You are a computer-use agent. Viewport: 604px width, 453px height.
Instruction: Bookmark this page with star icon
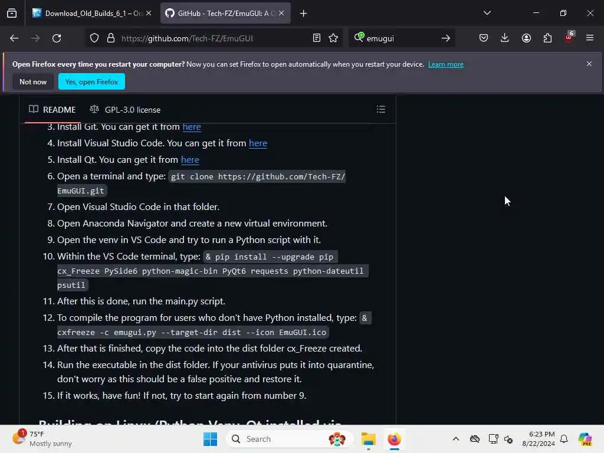(x=333, y=38)
